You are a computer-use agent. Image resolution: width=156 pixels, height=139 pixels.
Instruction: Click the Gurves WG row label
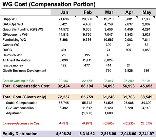coord(11,45)
